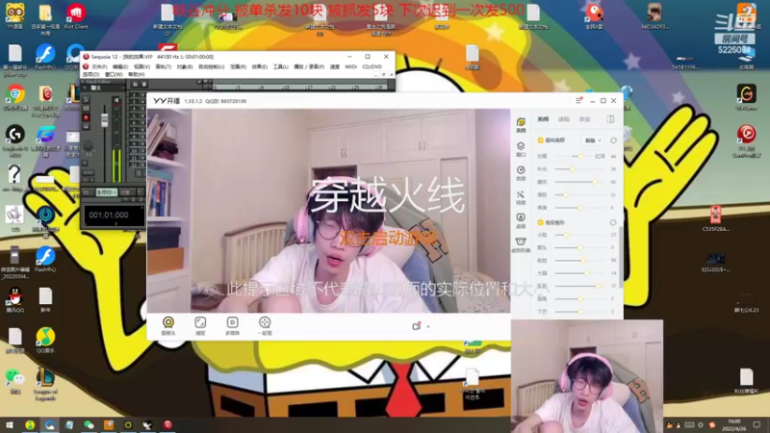Adjust the 磨皮 slider
The height and width of the screenshot is (433, 770).
(580, 182)
